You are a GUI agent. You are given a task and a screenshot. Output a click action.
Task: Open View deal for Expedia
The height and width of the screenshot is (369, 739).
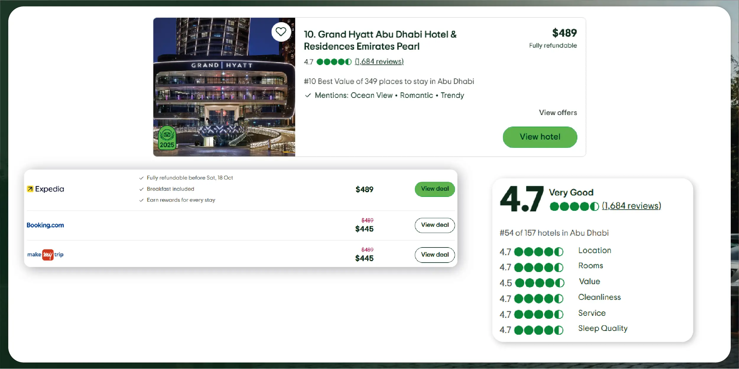click(435, 189)
